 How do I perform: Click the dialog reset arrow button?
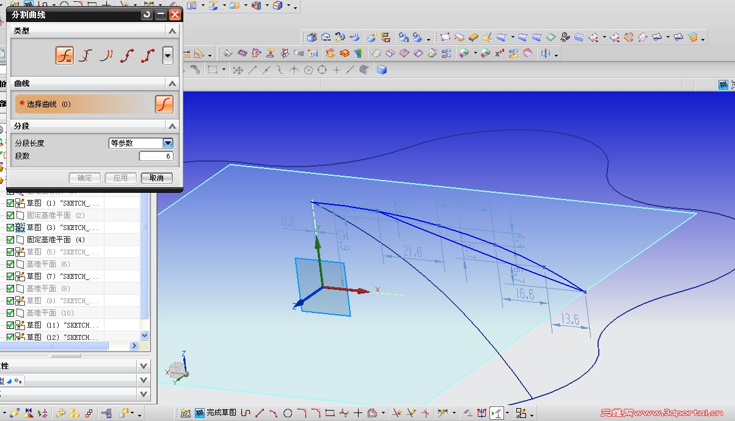pyautogui.click(x=147, y=15)
